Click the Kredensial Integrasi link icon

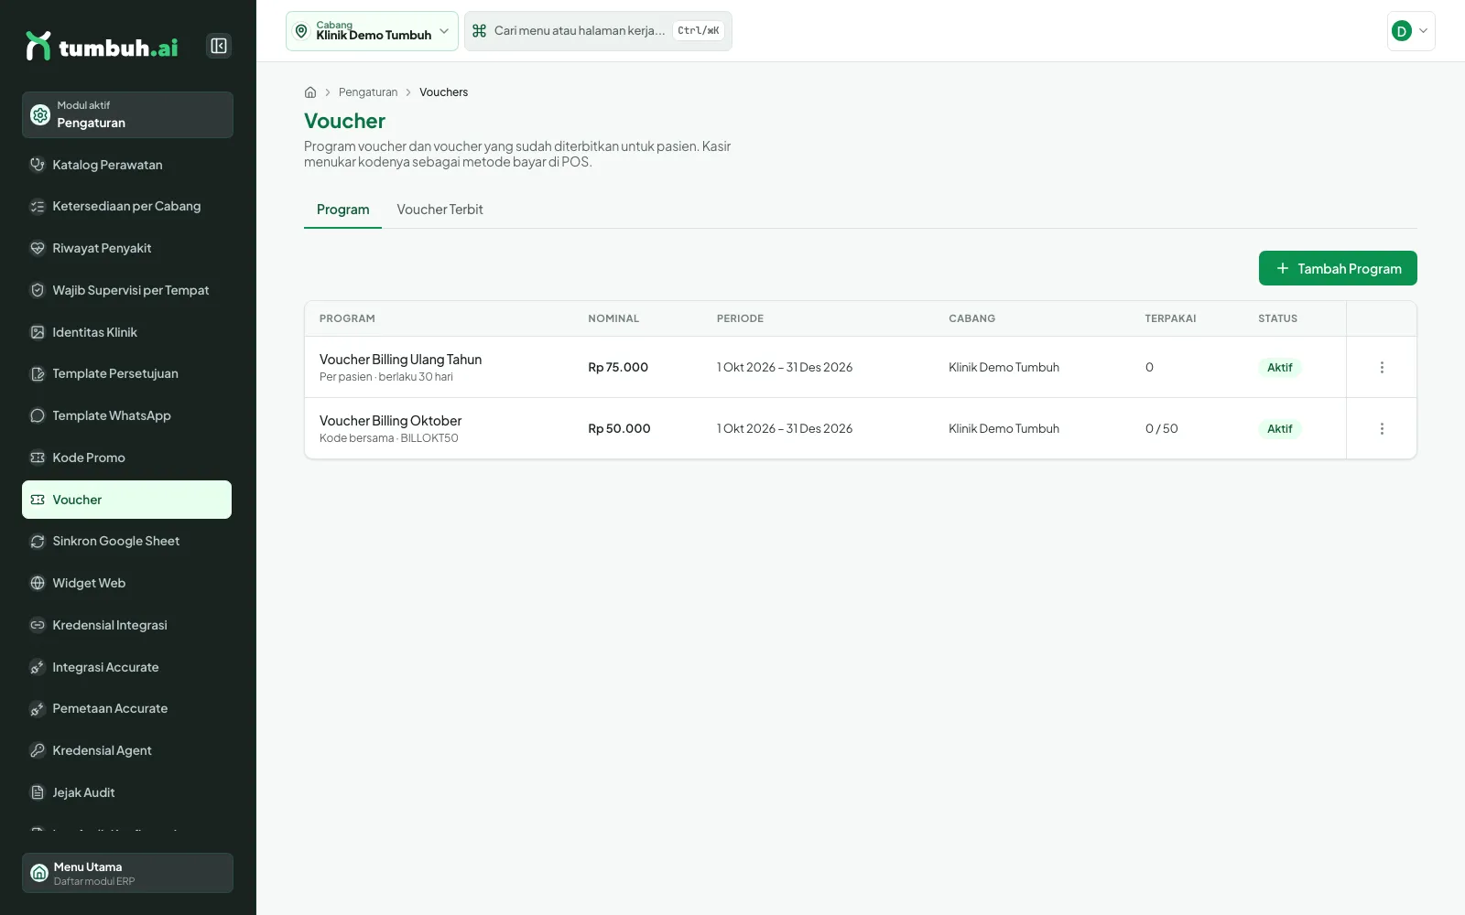tap(38, 625)
